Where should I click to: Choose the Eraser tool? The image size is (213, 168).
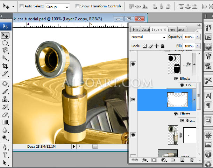5,115
